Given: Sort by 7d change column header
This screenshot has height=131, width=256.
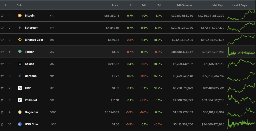Looking at the screenshot, I should pyautogui.click(x=159, y=5).
